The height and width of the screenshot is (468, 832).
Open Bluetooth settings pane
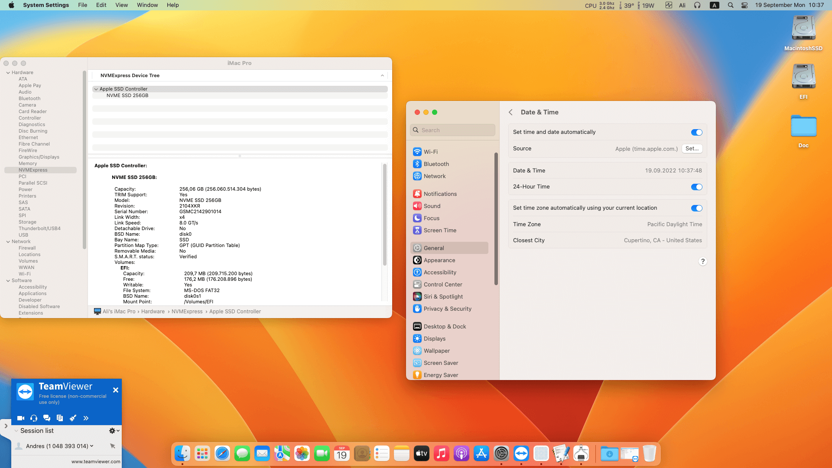click(x=436, y=164)
